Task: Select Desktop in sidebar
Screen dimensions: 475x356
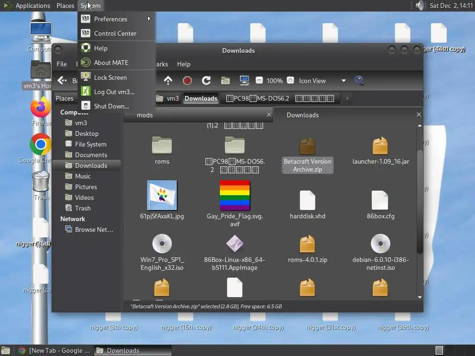Action: [87, 133]
